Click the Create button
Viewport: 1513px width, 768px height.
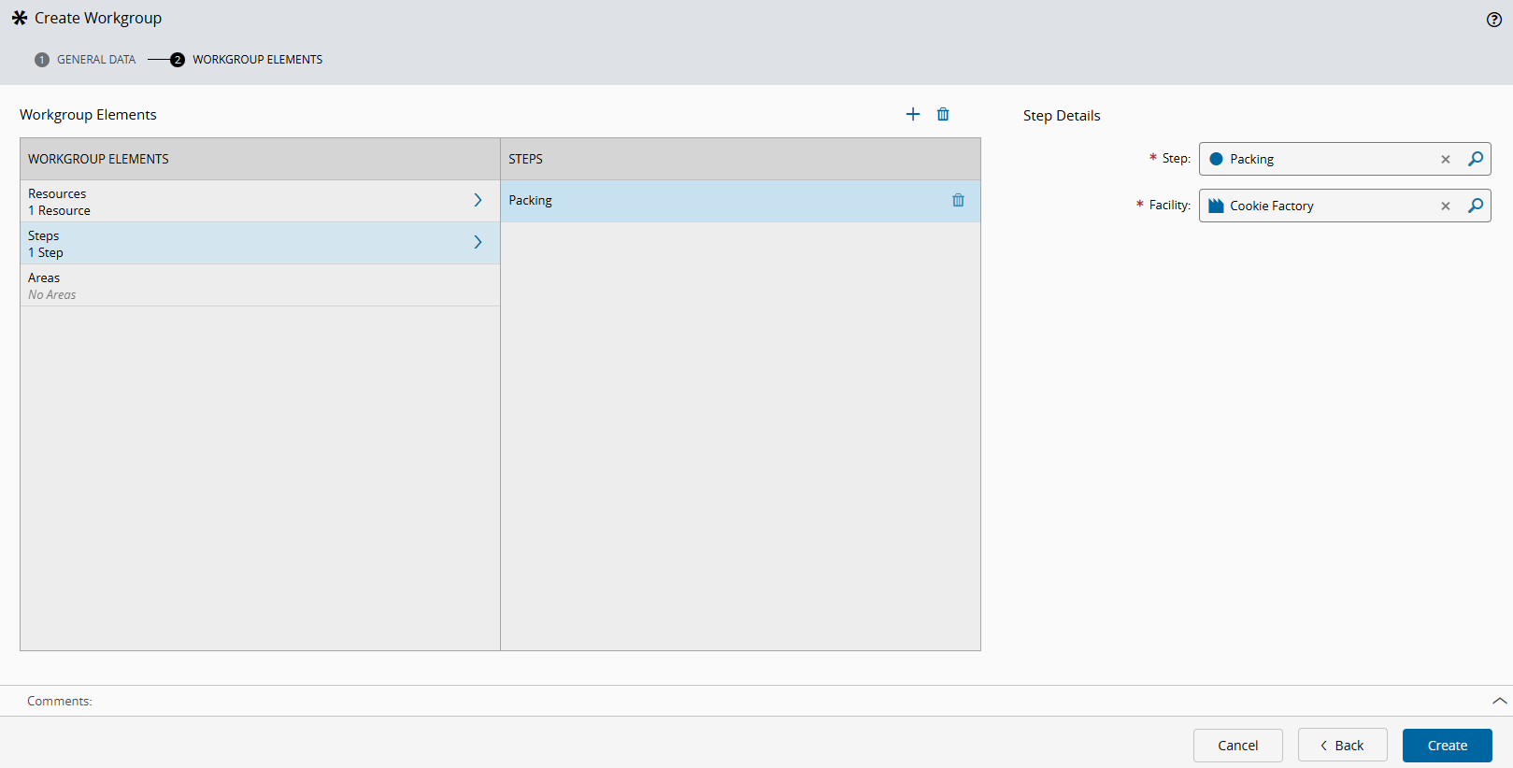(x=1447, y=746)
